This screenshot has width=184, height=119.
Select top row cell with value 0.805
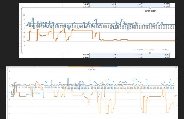156,4
